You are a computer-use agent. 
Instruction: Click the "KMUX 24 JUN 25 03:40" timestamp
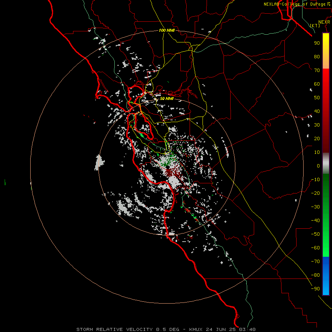click(x=222, y=329)
